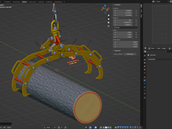172x129 pixels.
Task: Switch perspective/orthographic with the grid icon
Action: tap(109, 26)
